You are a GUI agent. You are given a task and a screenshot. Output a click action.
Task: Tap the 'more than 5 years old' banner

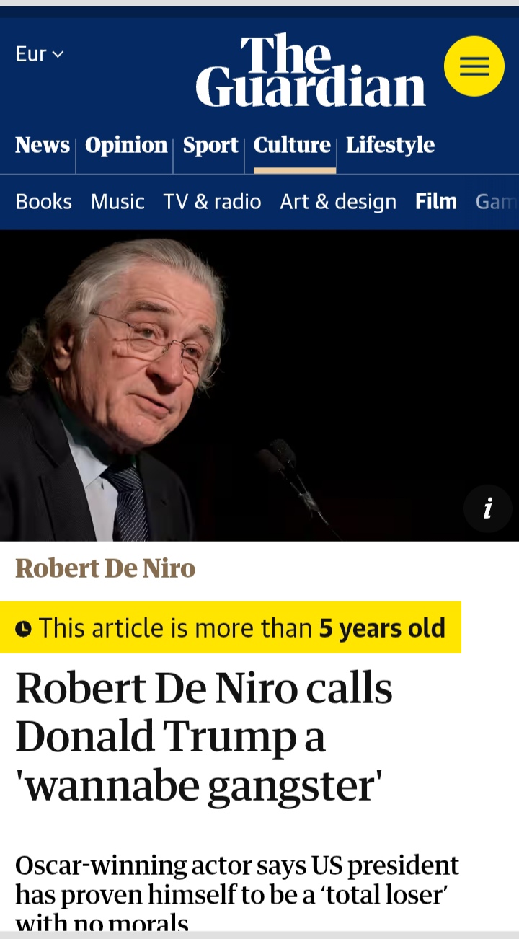tap(231, 627)
